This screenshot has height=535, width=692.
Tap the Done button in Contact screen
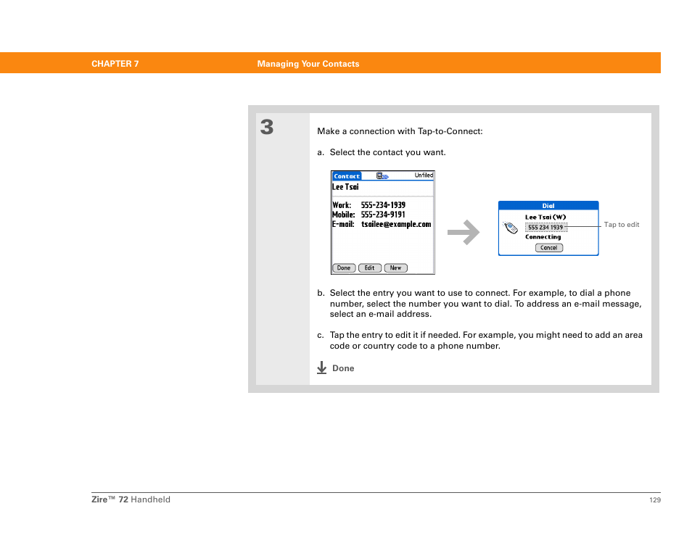pos(344,267)
